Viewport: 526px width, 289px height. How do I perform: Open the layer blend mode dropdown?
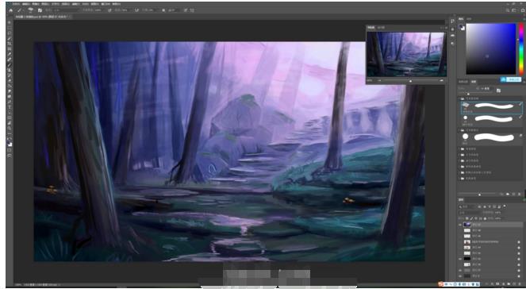click(470, 213)
